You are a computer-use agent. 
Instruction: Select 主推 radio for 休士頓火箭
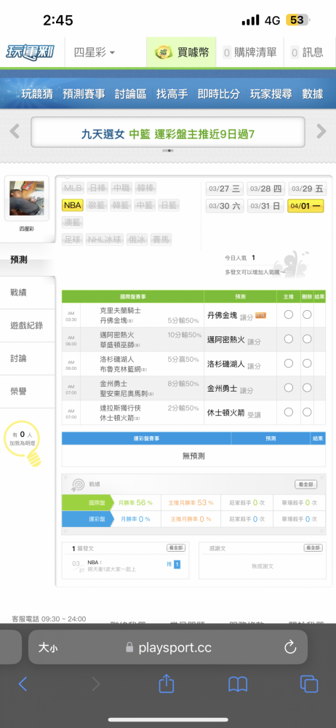coord(289,412)
